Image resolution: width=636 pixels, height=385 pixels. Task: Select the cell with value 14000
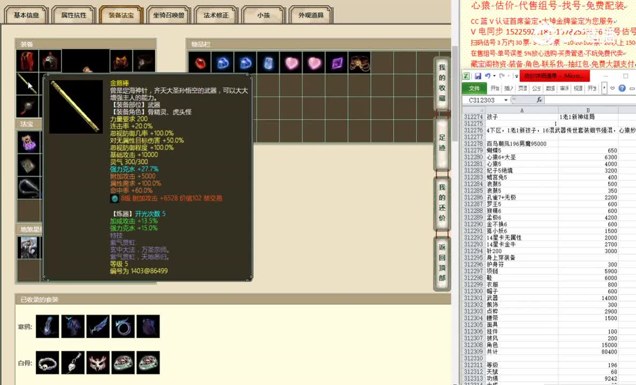pos(588,298)
